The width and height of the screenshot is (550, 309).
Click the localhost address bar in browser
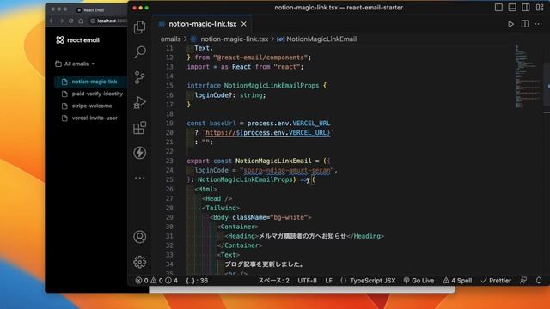108,21
